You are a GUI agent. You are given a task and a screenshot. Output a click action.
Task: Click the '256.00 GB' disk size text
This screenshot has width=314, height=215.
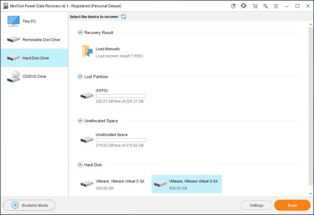pyautogui.click(x=105, y=188)
